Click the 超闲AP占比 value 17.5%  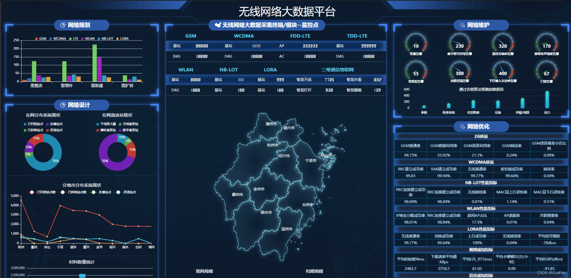(x=477, y=222)
